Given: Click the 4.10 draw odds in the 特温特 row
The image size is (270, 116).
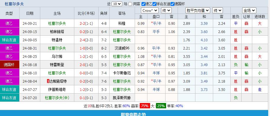Looking at the screenshot, I should 204,40.
